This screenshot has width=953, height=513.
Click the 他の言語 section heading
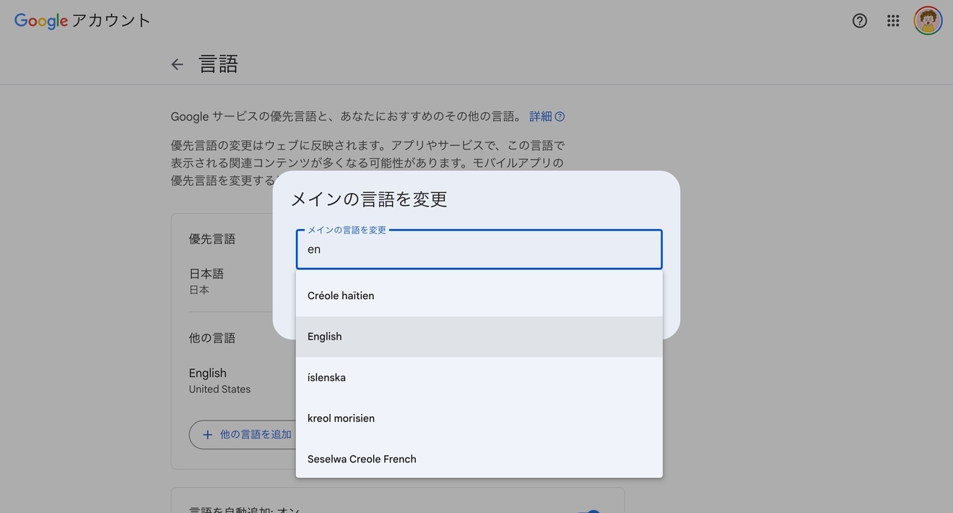coord(212,338)
